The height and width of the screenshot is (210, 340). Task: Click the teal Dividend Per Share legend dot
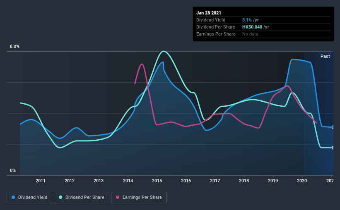click(x=60, y=197)
